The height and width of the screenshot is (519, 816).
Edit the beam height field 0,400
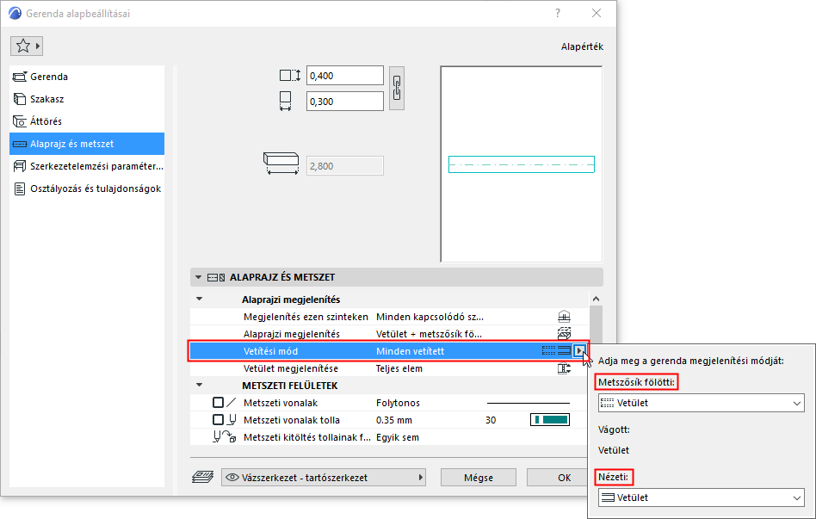coord(344,76)
